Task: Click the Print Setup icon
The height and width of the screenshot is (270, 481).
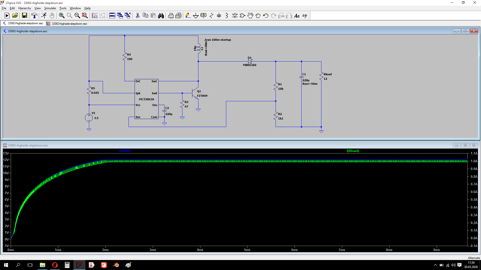Action: 178,15
